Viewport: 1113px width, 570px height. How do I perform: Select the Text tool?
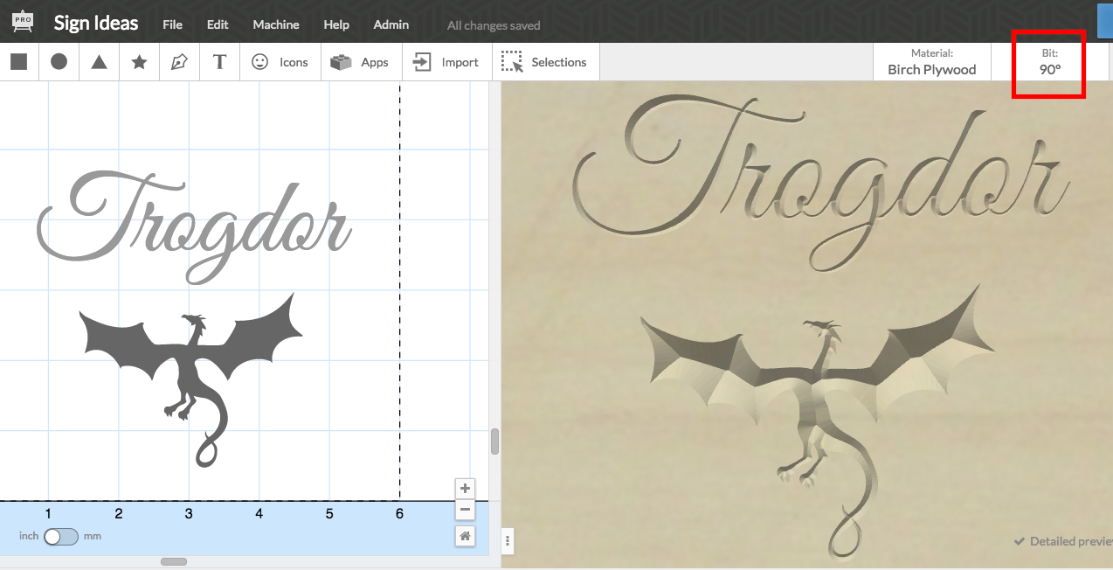point(220,62)
